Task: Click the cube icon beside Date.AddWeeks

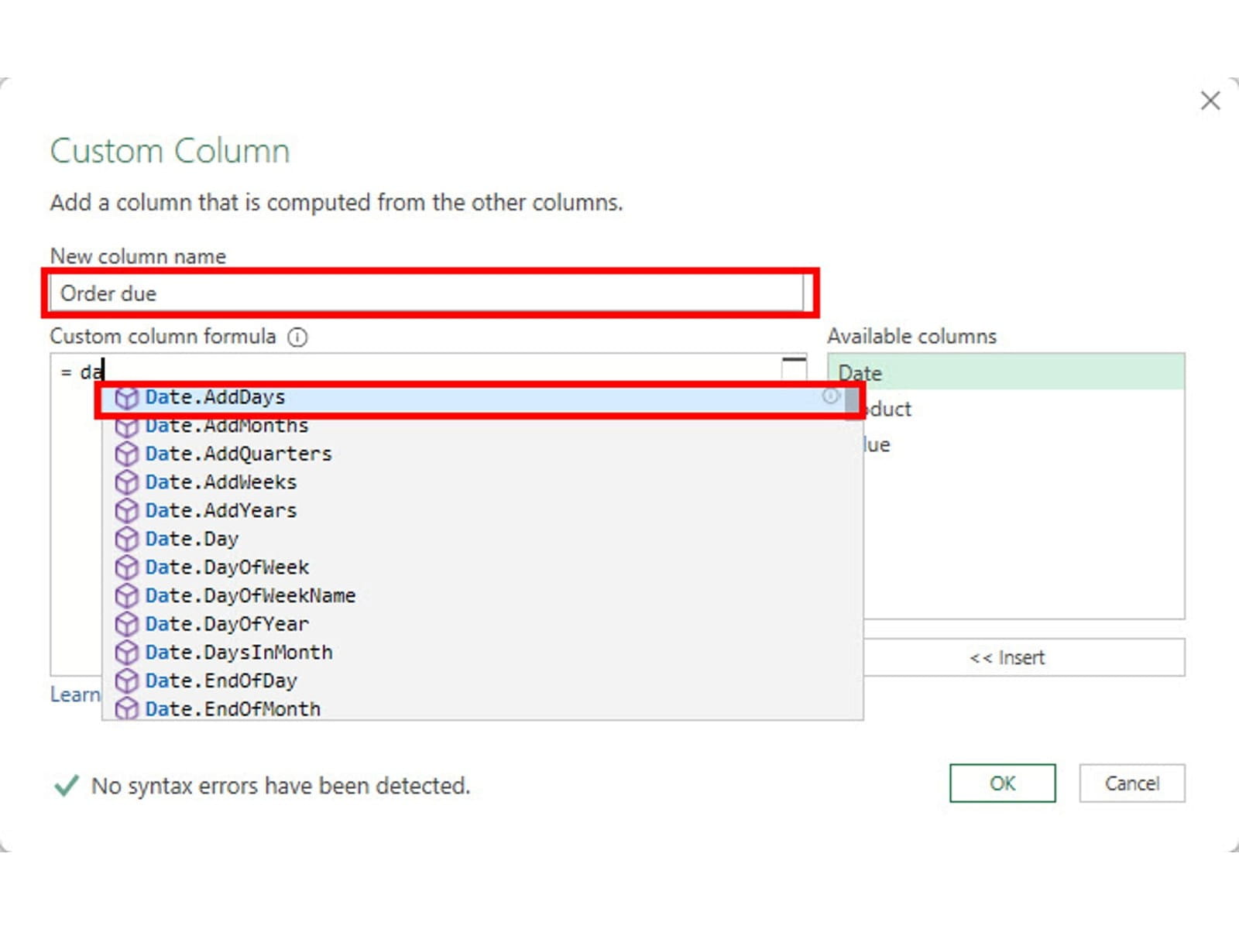Action: pos(126,482)
